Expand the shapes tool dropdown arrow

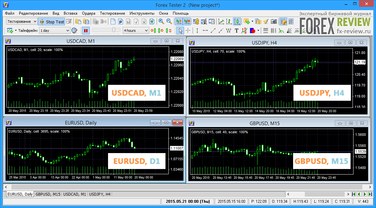(258, 31)
